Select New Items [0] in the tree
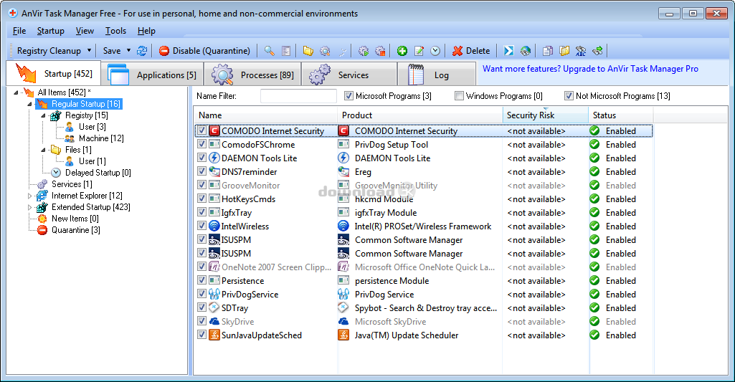Image resolution: width=735 pixels, height=382 pixels. coord(75,219)
